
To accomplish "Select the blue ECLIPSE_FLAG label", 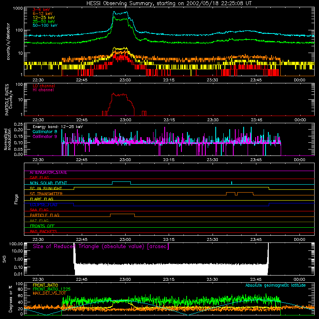I will (43, 205).
